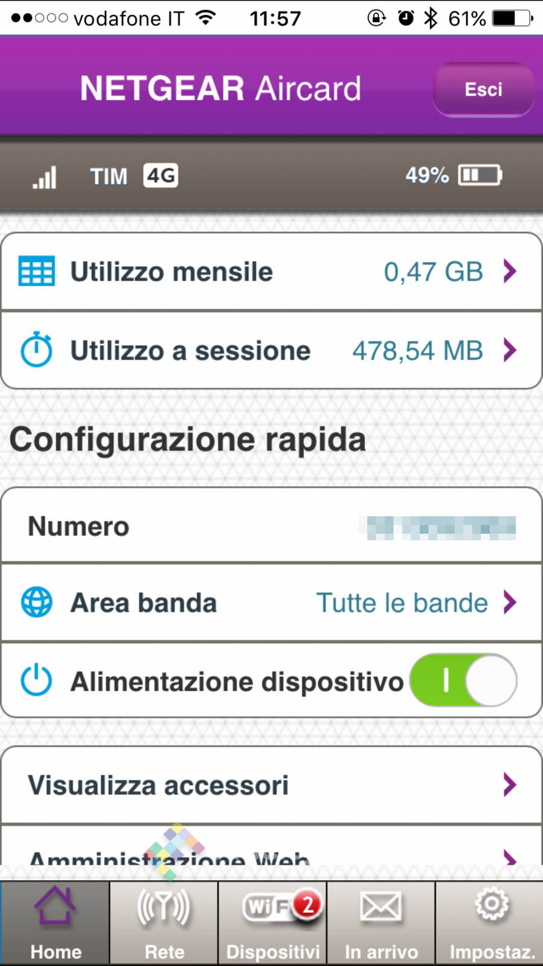Expand Visualizza accessori chevron
The width and height of the screenshot is (543, 966).
pyautogui.click(x=510, y=784)
